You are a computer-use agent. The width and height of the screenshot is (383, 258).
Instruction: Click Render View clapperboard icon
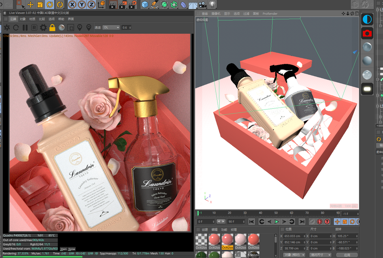pyautogui.click(x=113, y=4)
